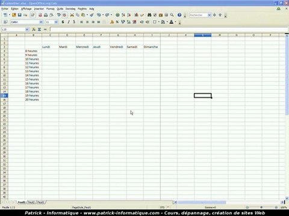Click the Find binoculars icon

(x=149, y=15)
